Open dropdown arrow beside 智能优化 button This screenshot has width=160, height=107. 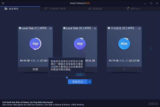pyautogui.click(x=90, y=82)
